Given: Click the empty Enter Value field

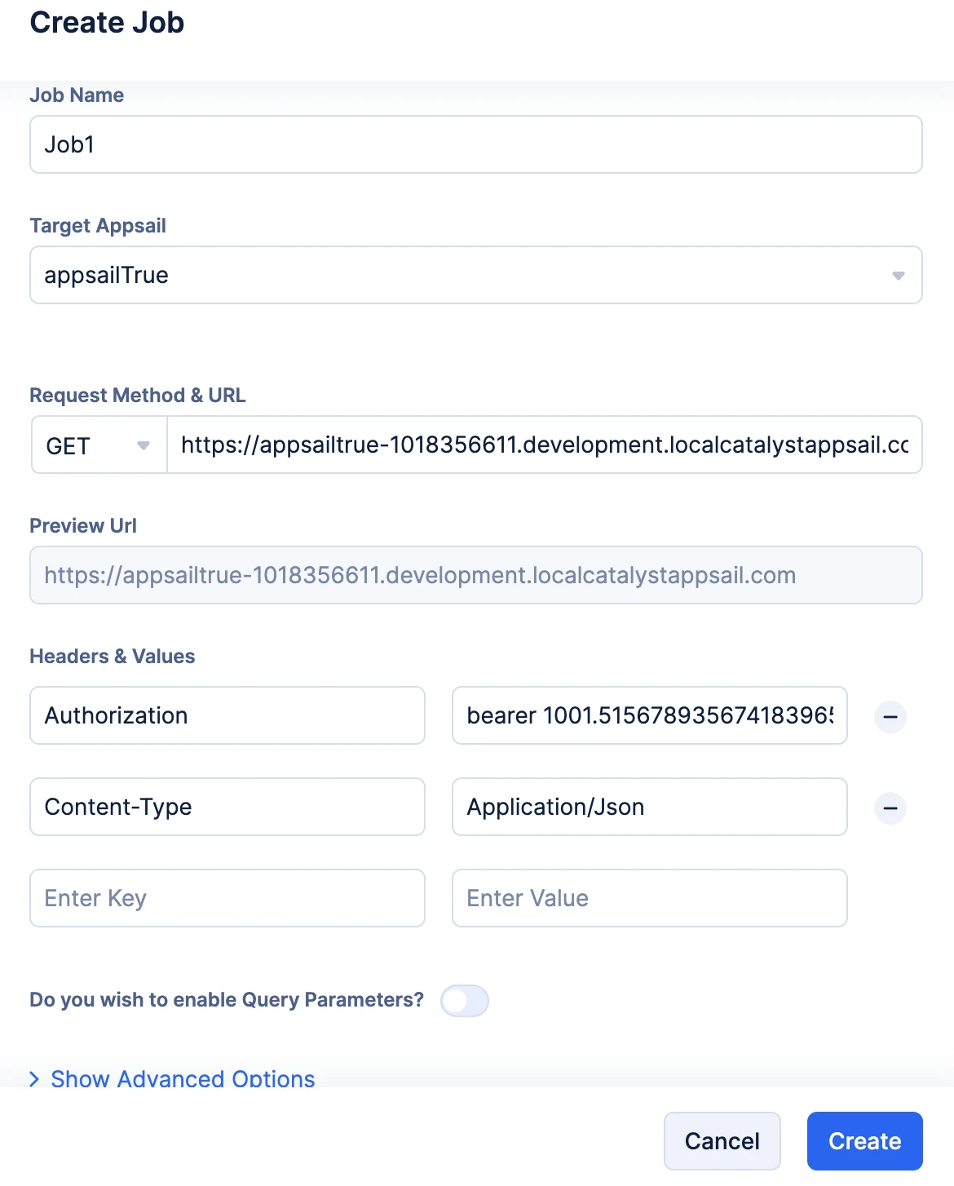Looking at the screenshot, I should pyautogui.click(x=649, y=899).
